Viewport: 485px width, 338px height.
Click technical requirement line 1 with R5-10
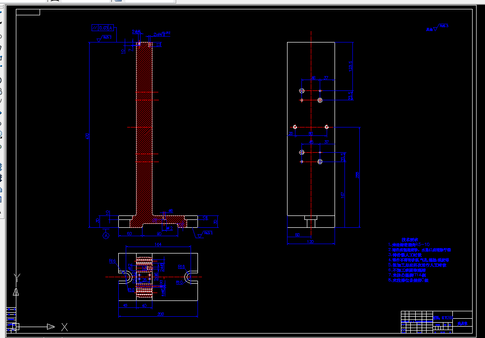409,245
